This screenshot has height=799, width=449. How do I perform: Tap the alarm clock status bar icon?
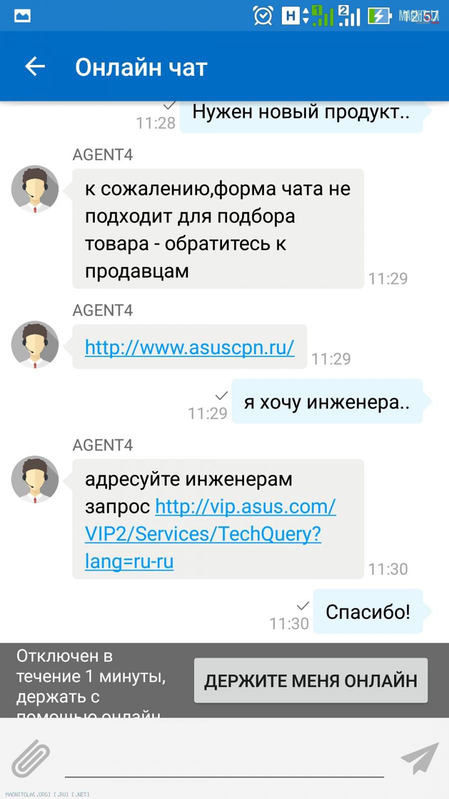click(x=263, y=15)
